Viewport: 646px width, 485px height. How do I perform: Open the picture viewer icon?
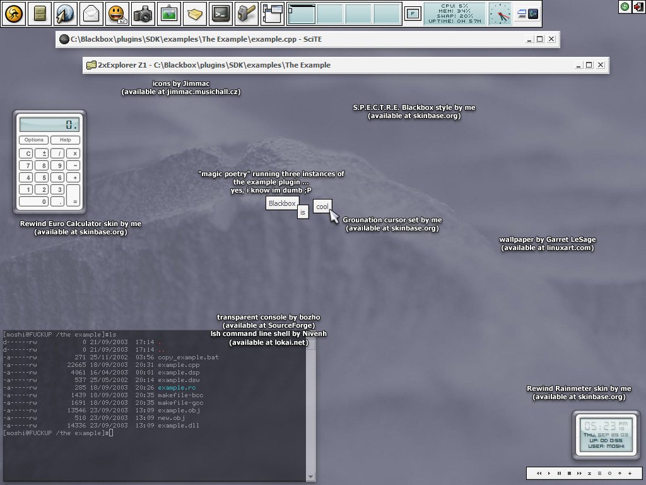coord(169,14)
